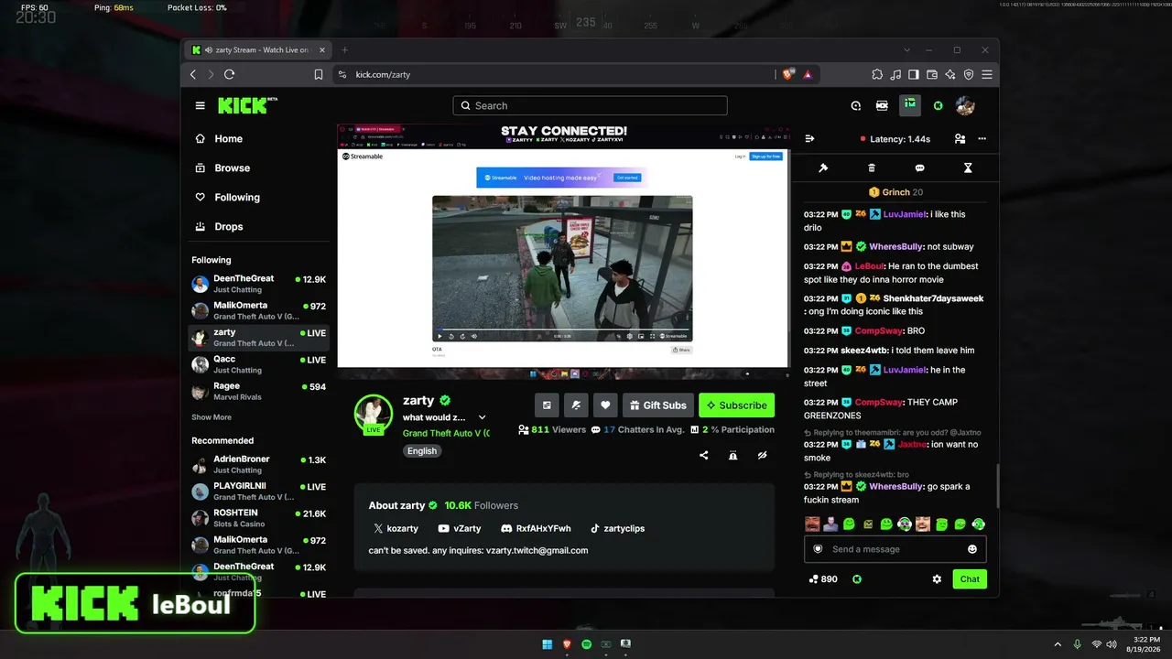Open a new browser tab
This screenshot has width=1172, height=659.
coord(345,49)
